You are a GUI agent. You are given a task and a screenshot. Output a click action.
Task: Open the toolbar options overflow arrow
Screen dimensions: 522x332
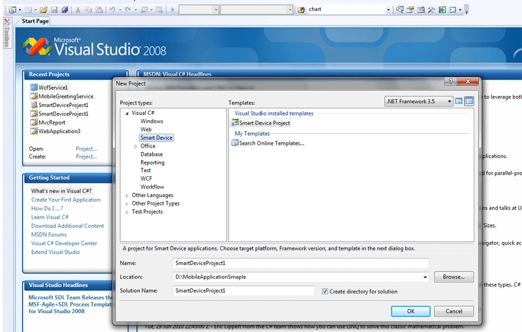click(x=467, y=10)
